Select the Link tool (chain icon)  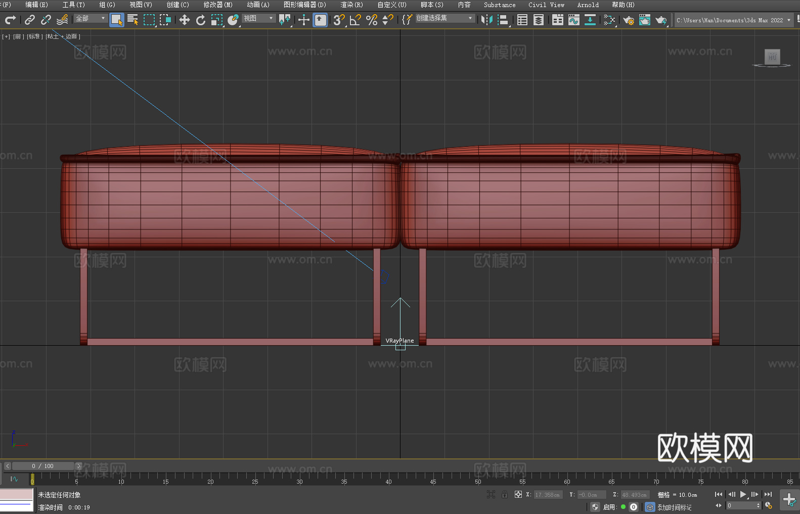30,20
